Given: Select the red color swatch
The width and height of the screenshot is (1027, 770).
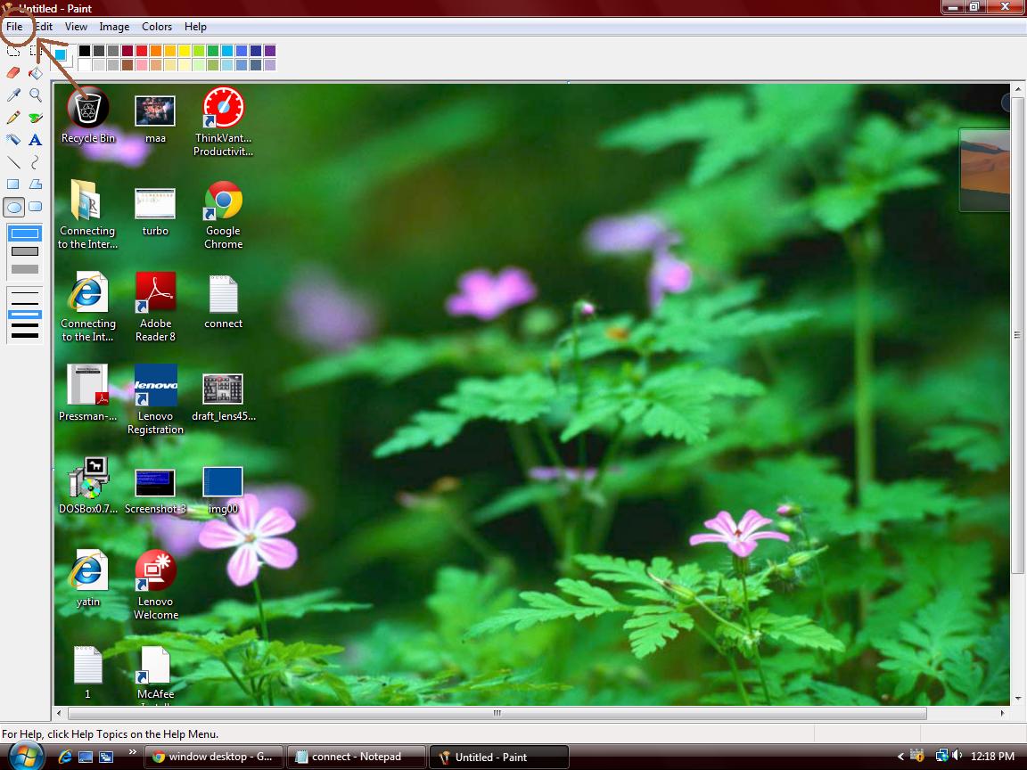Looking at the screenshot, I should [x=138, y=50].
